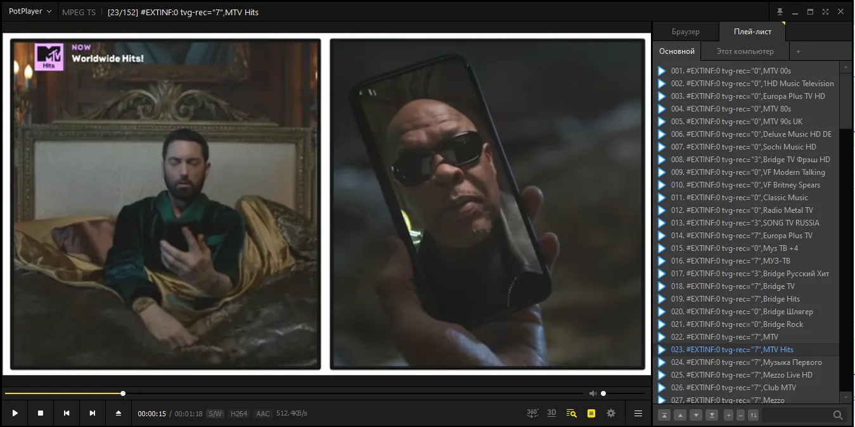Screen dimensions: 855x427
Task: Open the hamburger main menu
Action: tap(638, 413)
